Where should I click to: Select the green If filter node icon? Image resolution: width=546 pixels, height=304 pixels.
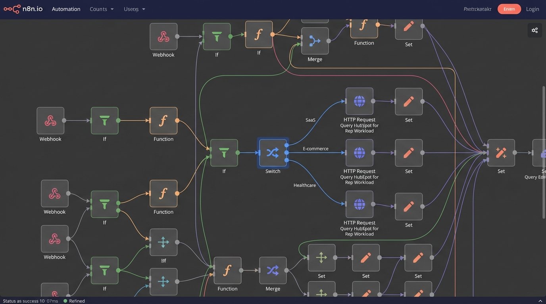click(104, 121)
